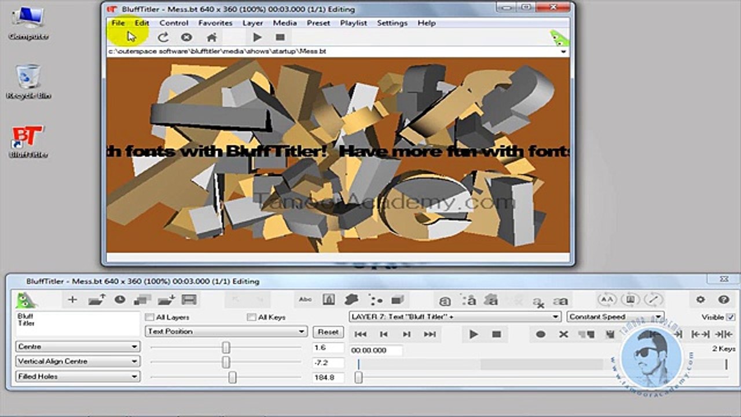Click the folder with up arrow icon
The width and height of the screenshot is (741, 417).
[x=96, y=299]
